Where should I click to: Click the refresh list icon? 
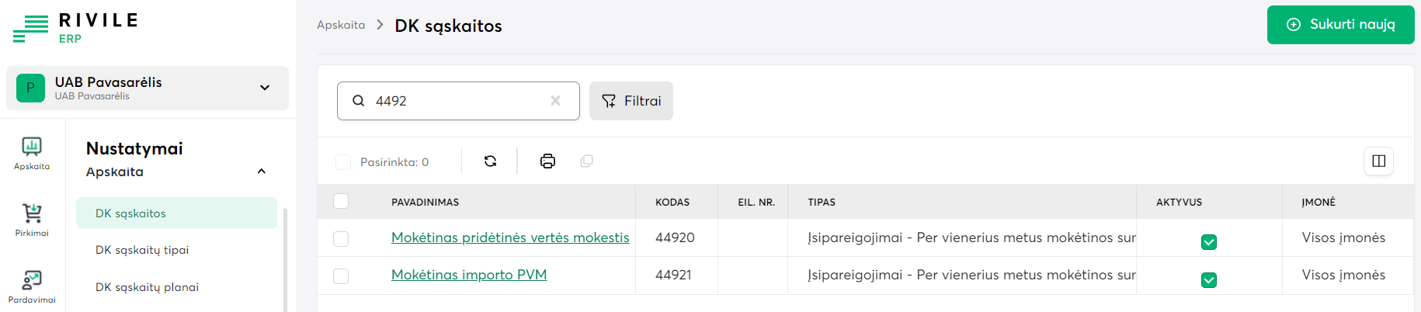pos(490,161)
